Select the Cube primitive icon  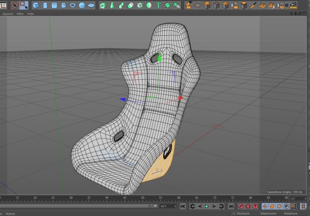click(x=36, y=5)
